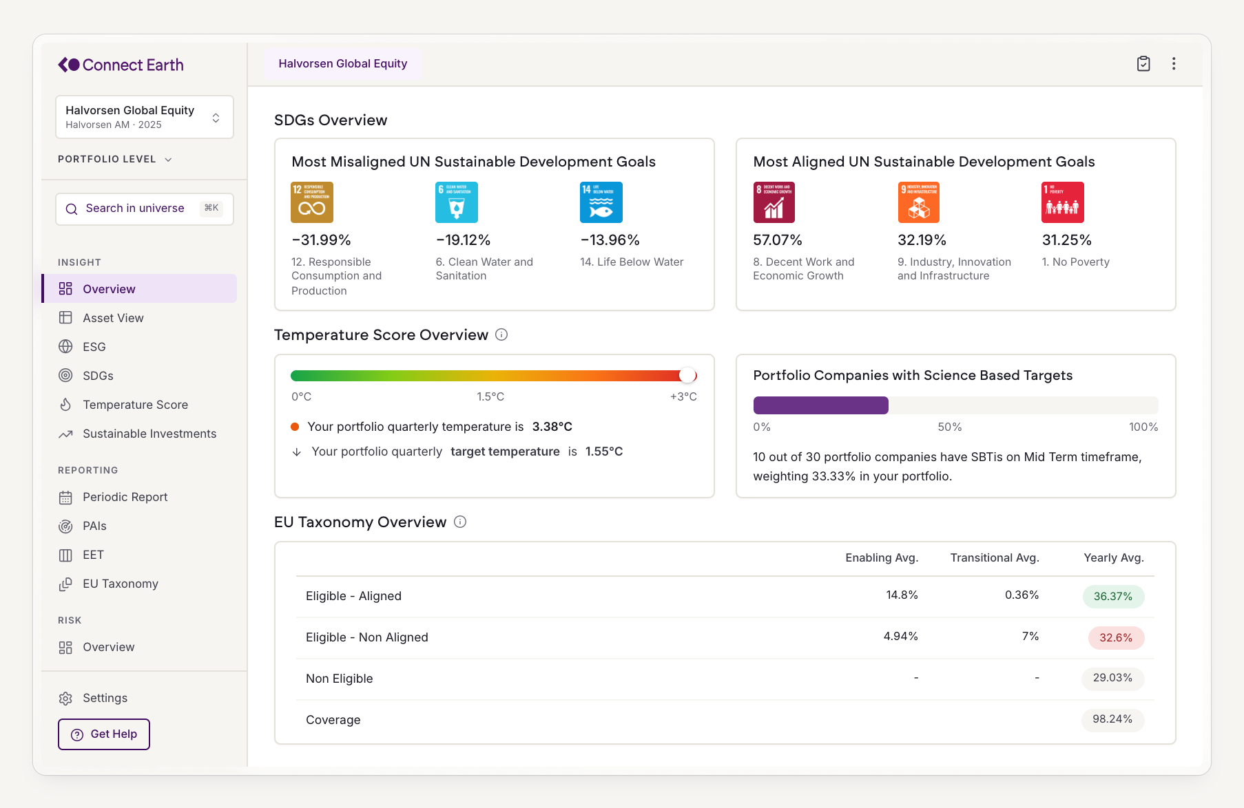Click the 4.94% enabling value
The image size is (1244, 808).
900,636
